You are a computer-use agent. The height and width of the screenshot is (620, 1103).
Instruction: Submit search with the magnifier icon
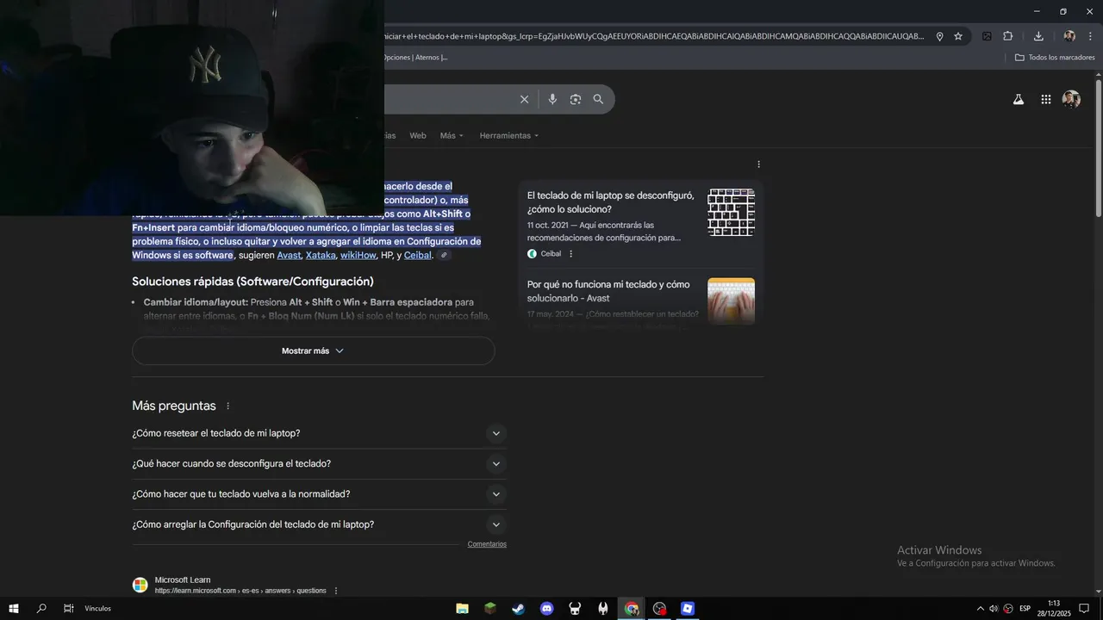point(598,99)
